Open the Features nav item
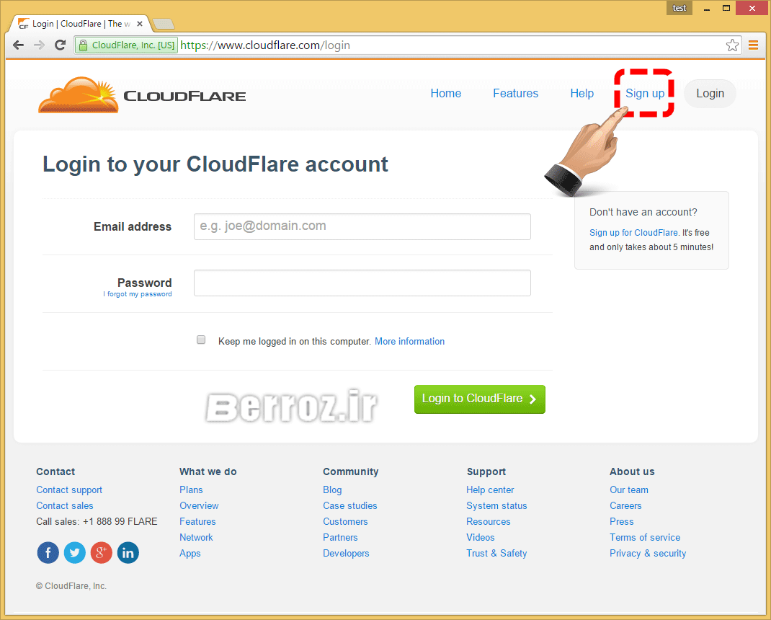Viewport: 771px width, 620px height. pos(515,94)
